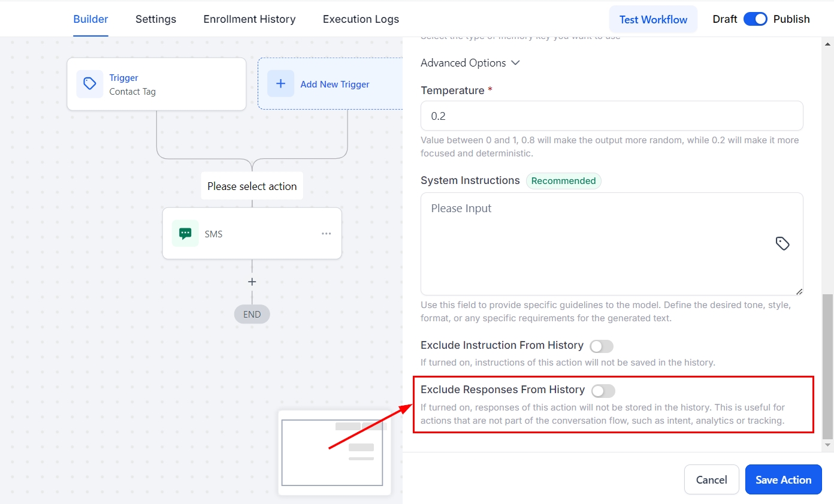Open the Settings tab
This screenshot has width=834, height=504.
[156, 19]
